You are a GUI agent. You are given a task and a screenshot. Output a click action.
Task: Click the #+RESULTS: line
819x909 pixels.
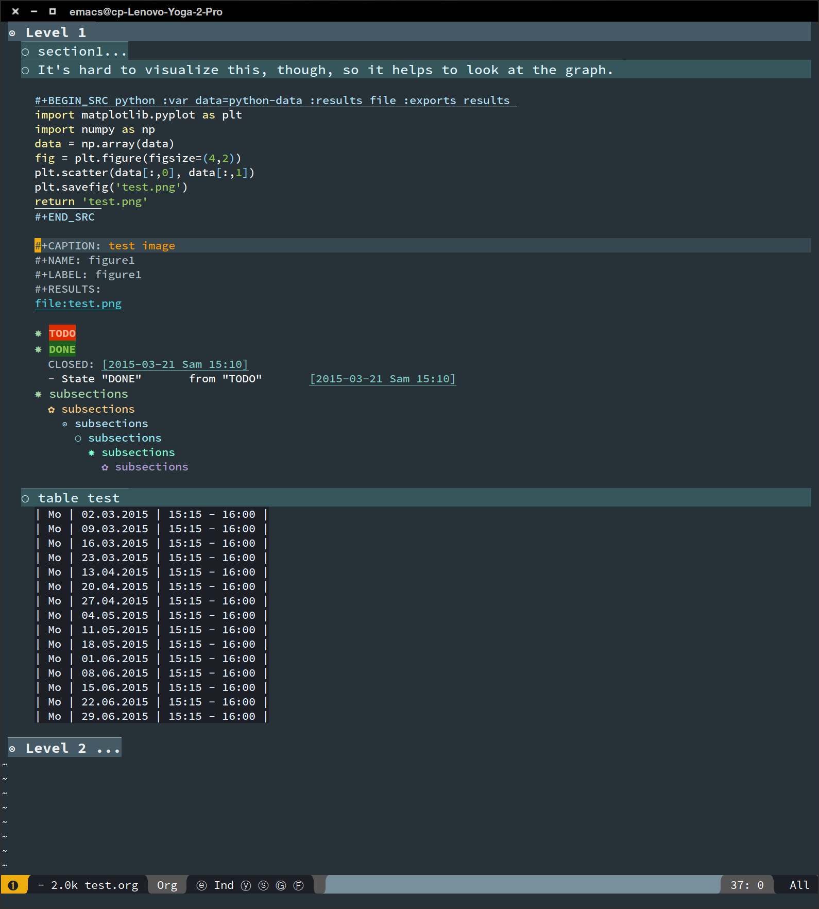click(x=68, y=289)
